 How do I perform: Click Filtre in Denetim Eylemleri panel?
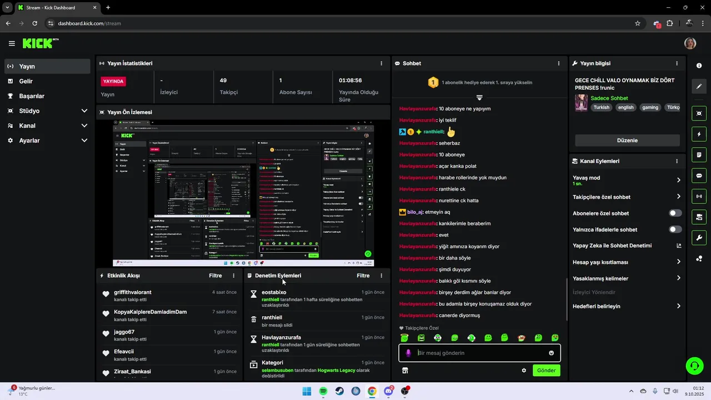363,276
